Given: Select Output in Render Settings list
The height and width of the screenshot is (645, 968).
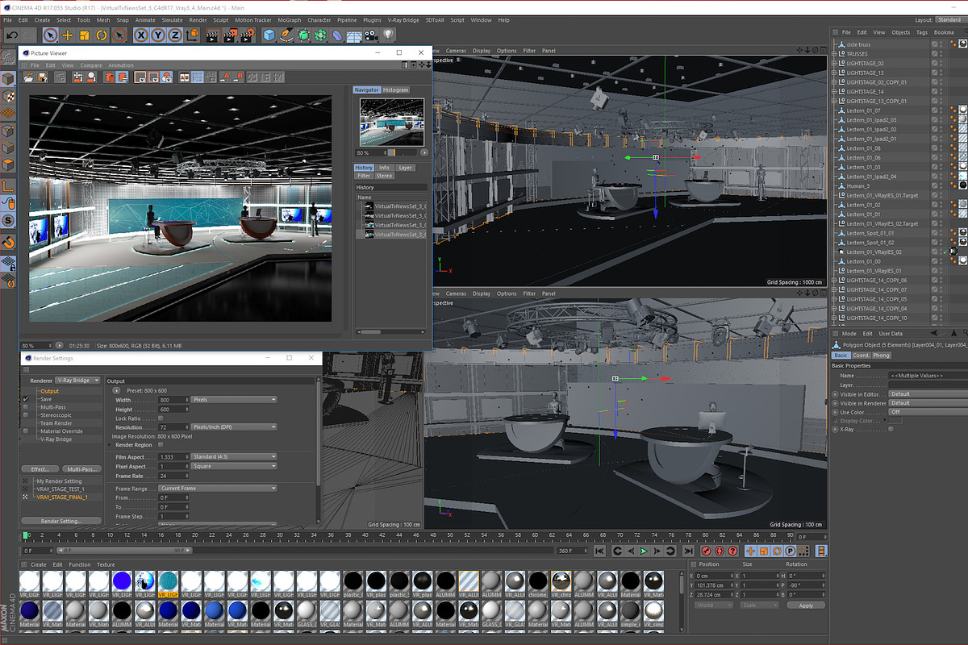Looking at the screenshot, I should click(50, 391).
